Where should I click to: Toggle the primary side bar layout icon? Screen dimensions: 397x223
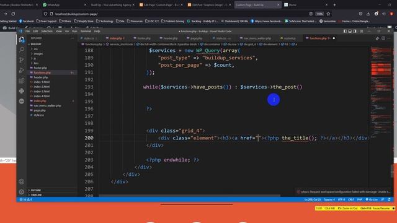[x=345, y=31]
